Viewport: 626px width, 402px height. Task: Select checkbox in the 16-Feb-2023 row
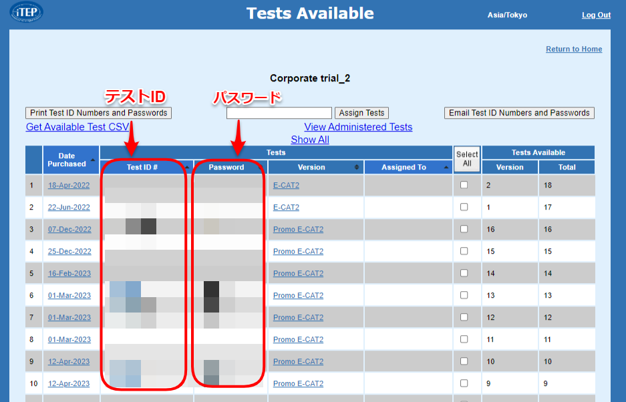[x=464, y=272]
